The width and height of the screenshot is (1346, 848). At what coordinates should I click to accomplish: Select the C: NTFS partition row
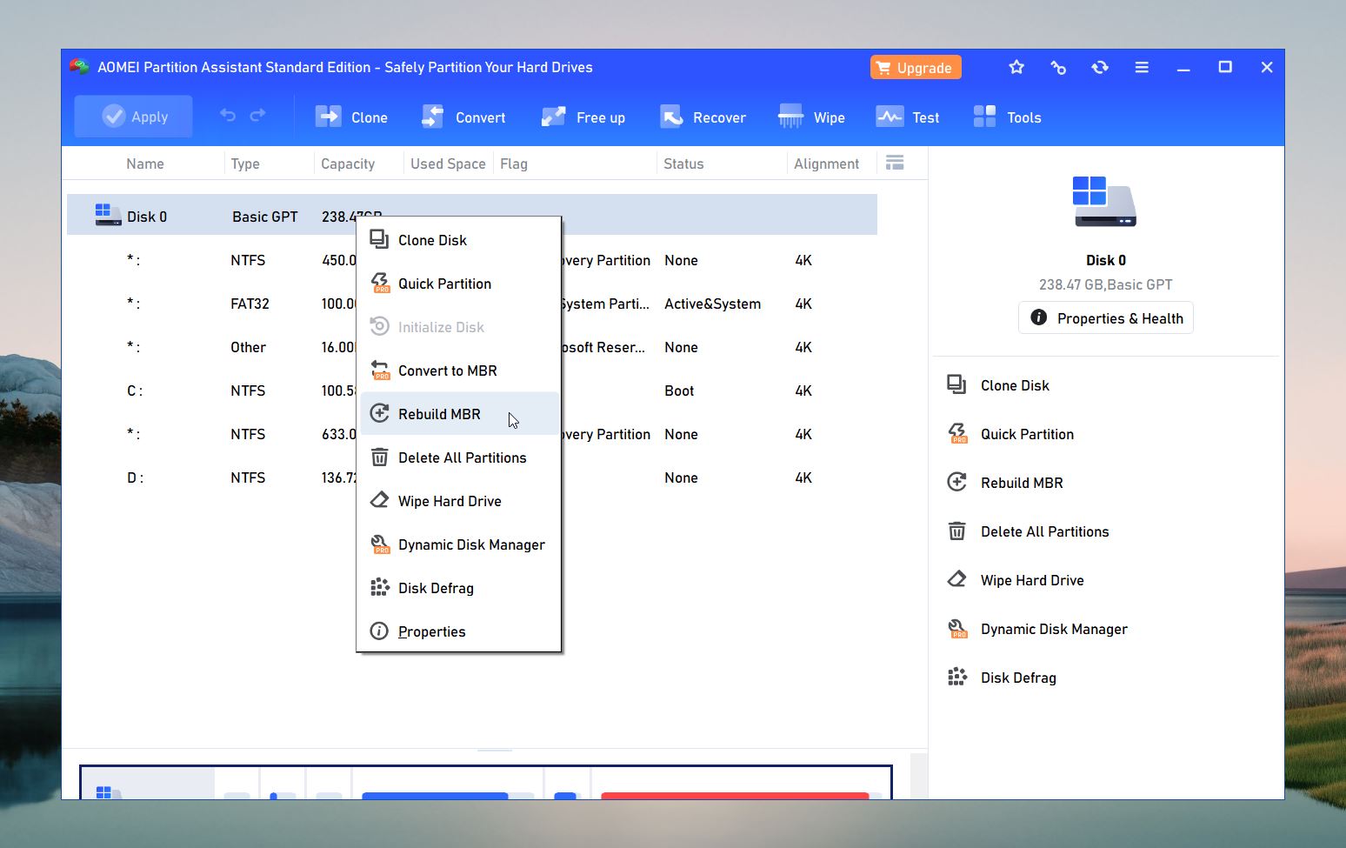(x=472, y=391)
